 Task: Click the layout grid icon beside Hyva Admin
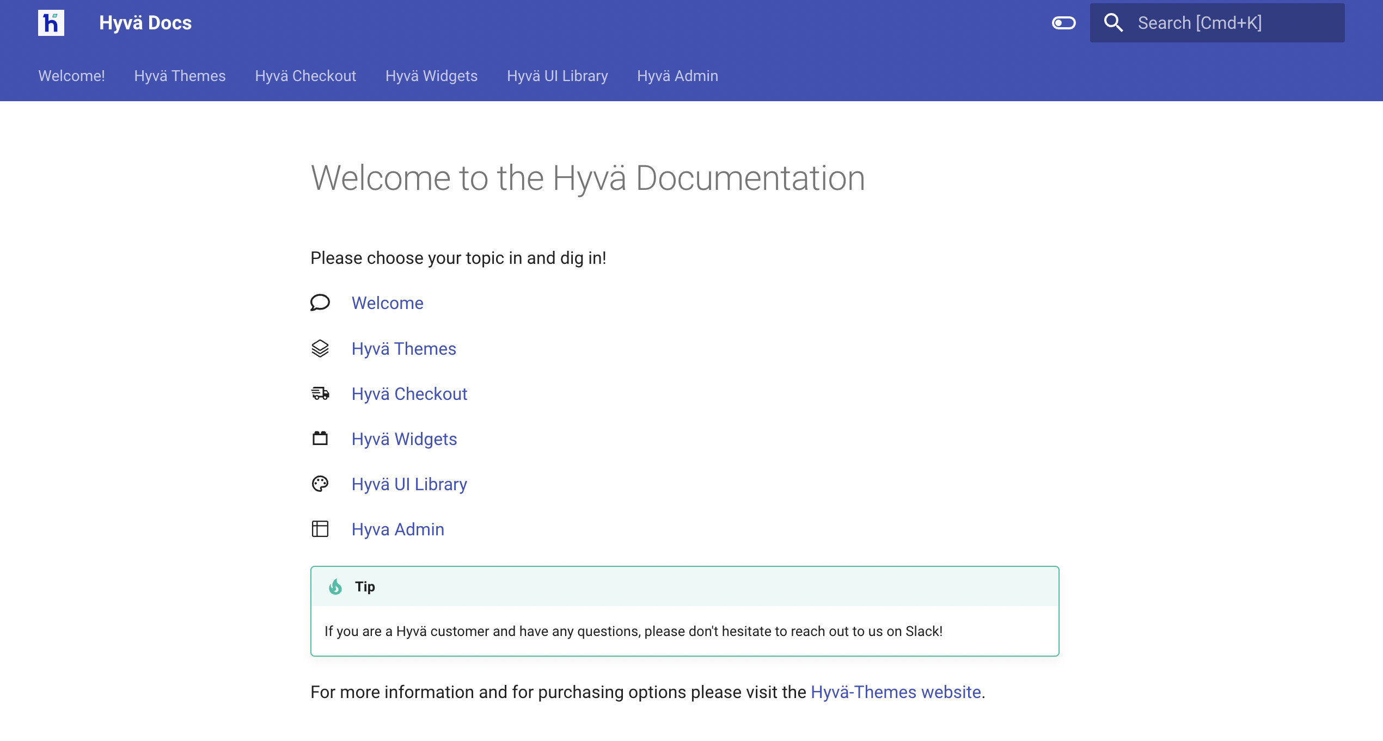coord(320,529)
